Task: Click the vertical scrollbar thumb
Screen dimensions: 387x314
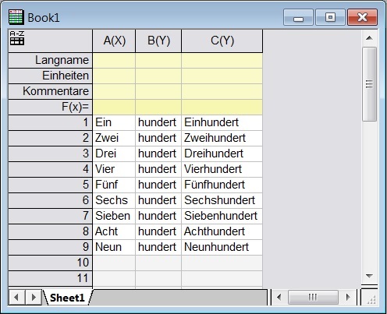Action: pyautogui.click(x=369, y=84)
